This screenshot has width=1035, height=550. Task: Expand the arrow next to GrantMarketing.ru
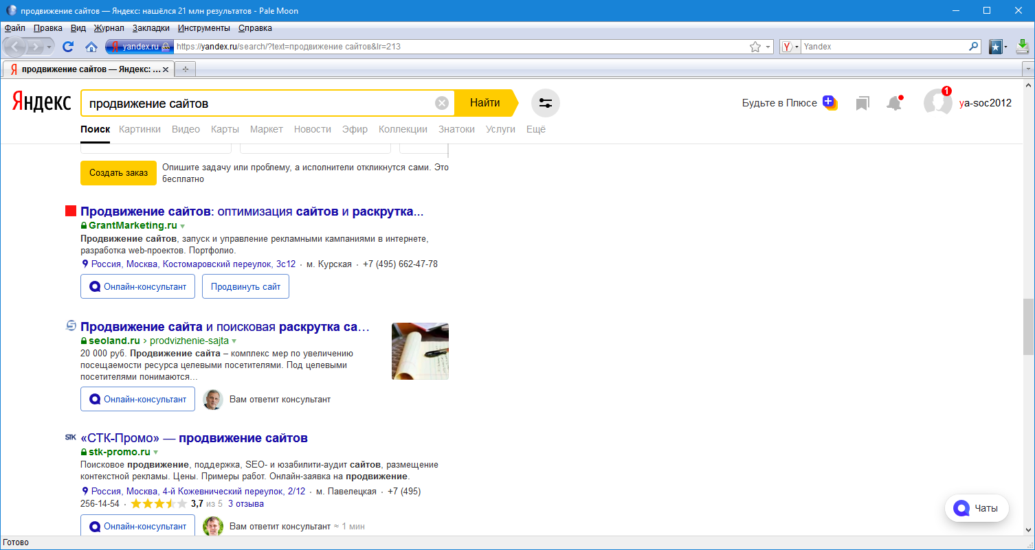click(182, 226)
